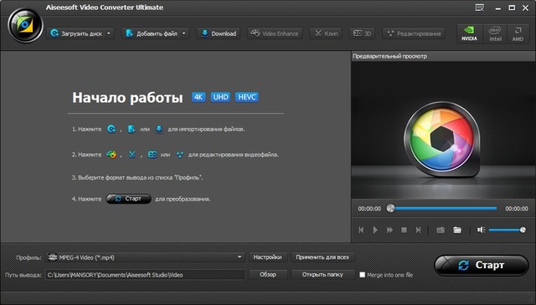Toggle Intel acceleration

pyautogui.click(x=495, y=33)
